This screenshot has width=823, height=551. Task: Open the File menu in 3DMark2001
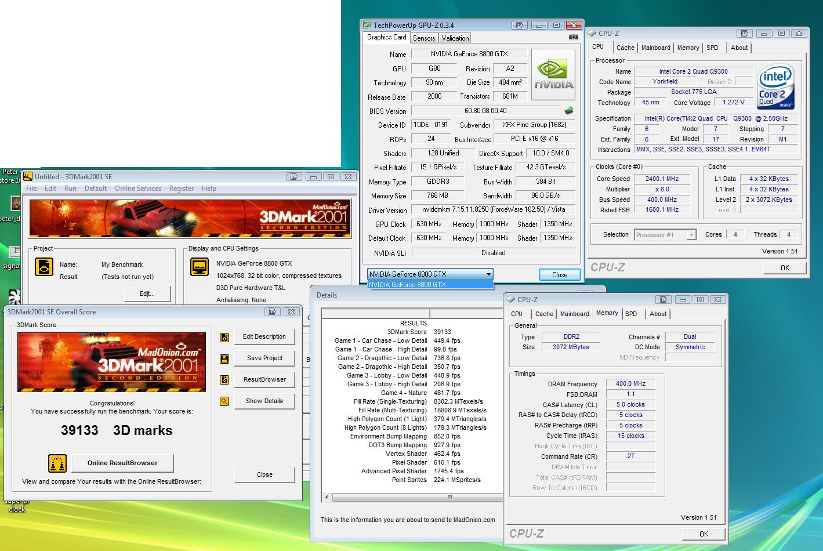[31, 188]
